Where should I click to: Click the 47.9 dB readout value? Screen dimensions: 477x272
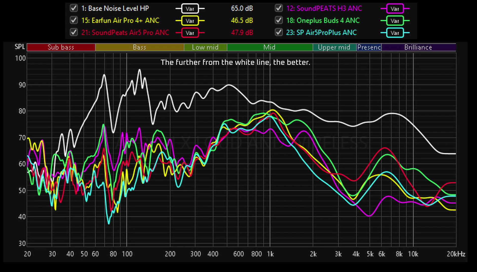tap(242, 33)
